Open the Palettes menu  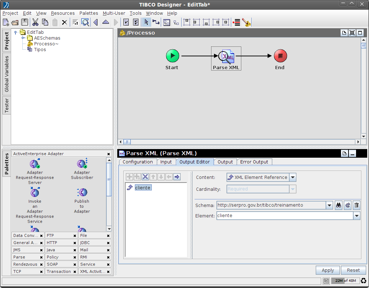pos(88,13)
